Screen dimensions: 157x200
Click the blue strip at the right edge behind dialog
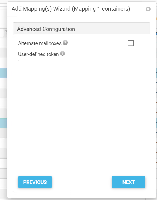point(156,73)
